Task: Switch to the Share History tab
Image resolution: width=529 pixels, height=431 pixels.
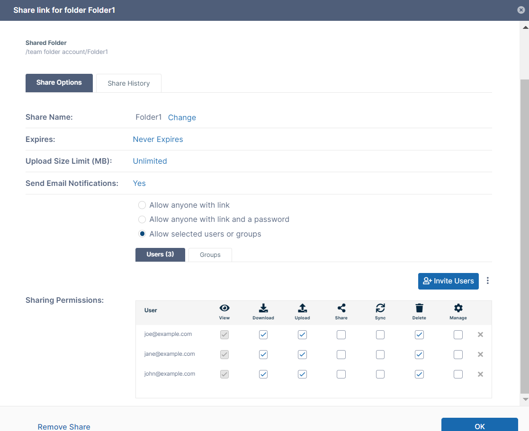Action: (x=128, y=83)
